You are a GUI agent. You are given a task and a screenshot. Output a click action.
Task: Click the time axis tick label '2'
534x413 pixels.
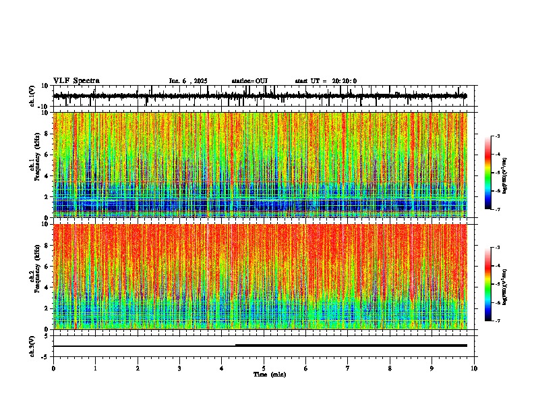click(138, 368)
